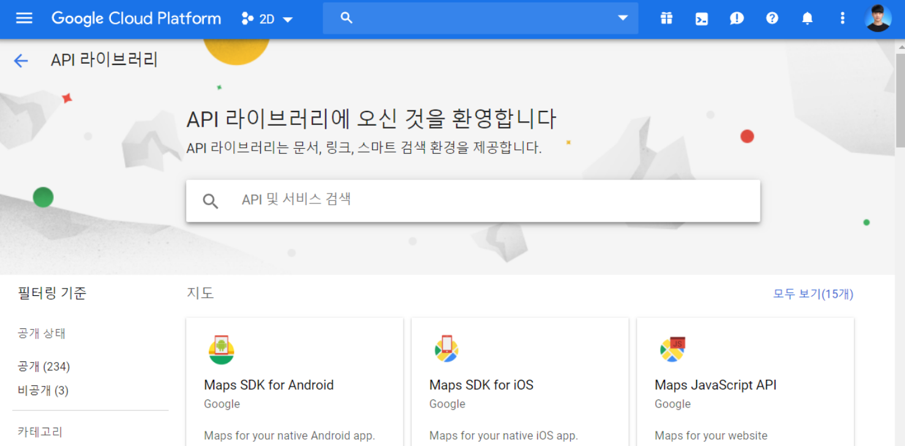Click the Maps SDK for iOS icon
The width and height of the screenshot is (905, 446).
coord(446,349)
